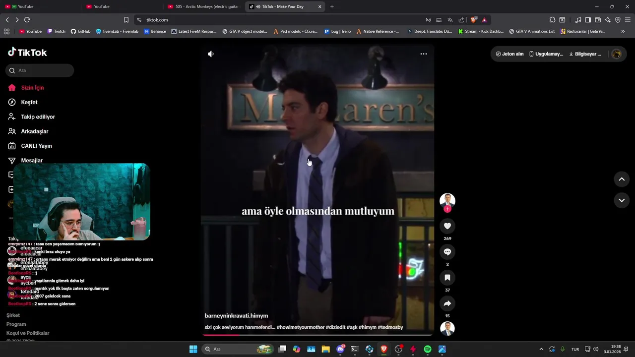Image resolution: width=635 pixels, height=357 pixels.
Task: Open Brave Shields lion icon
Action: (x=474, y=20)
